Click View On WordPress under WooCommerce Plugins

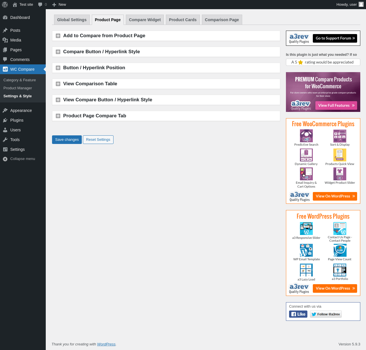(335, 196)
